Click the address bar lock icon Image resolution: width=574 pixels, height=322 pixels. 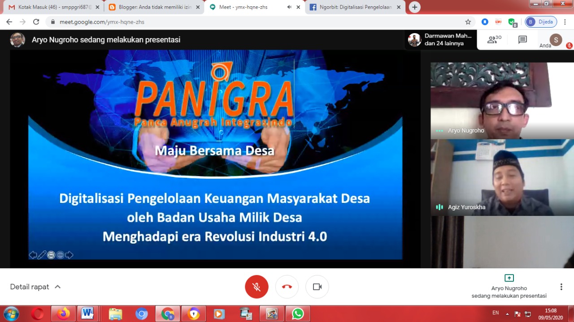click(x=53, y=22)
